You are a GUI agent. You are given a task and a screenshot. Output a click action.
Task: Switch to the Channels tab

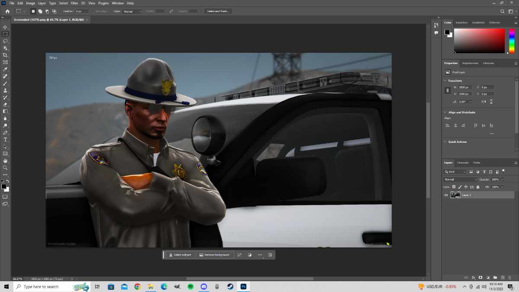tap(463, 163)
